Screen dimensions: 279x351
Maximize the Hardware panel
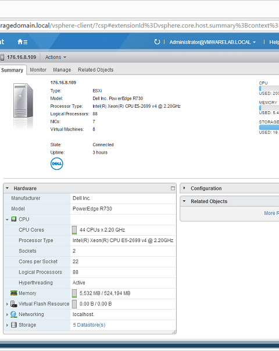(173, 188)
